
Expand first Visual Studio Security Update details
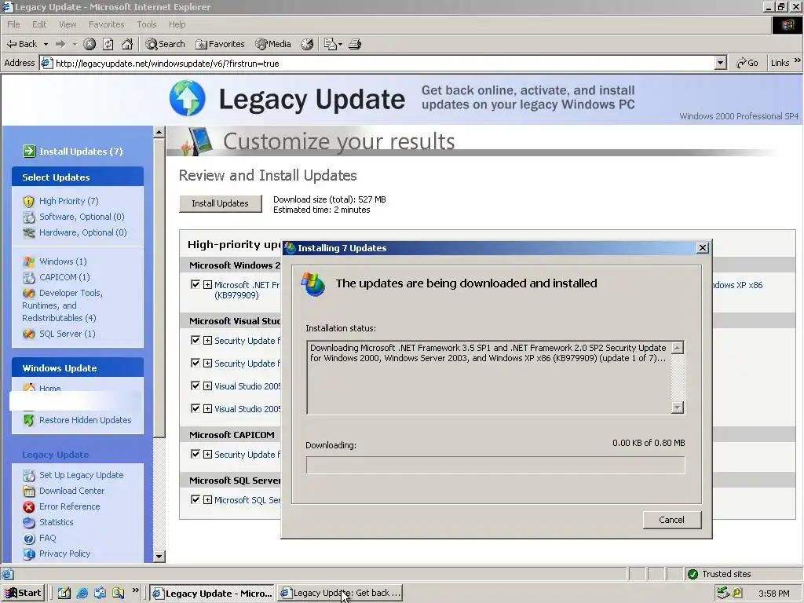click(x=207, y=341)
